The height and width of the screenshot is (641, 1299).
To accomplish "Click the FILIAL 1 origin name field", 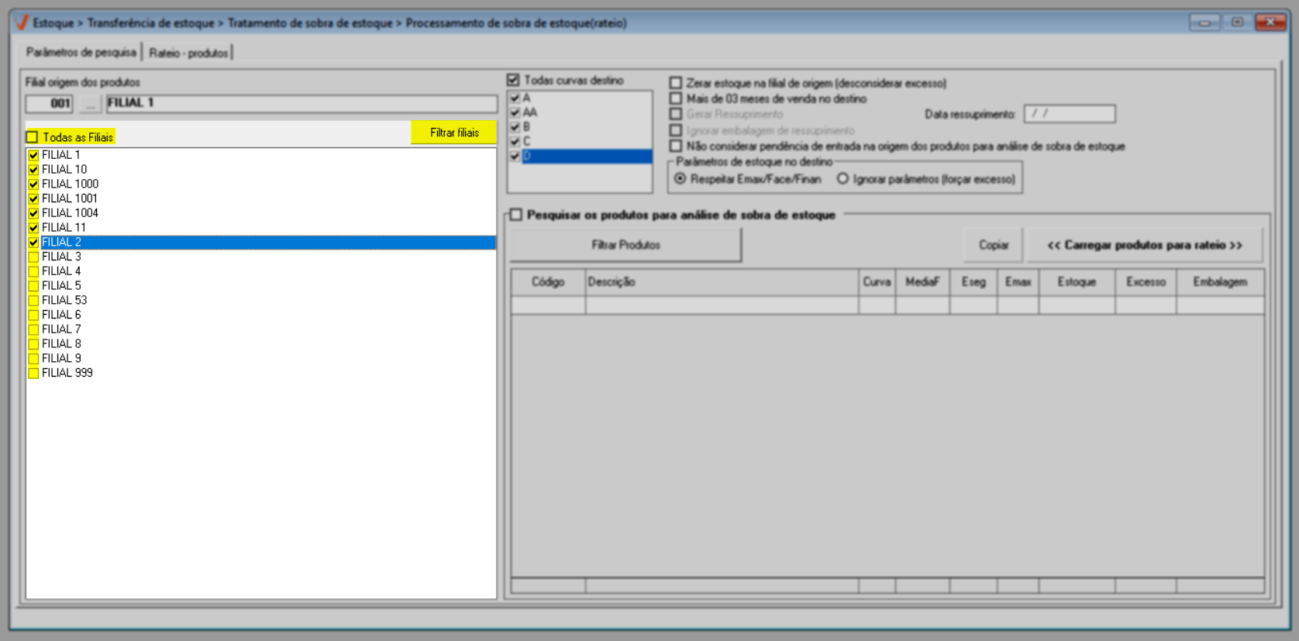I will (x=301, y=103).
